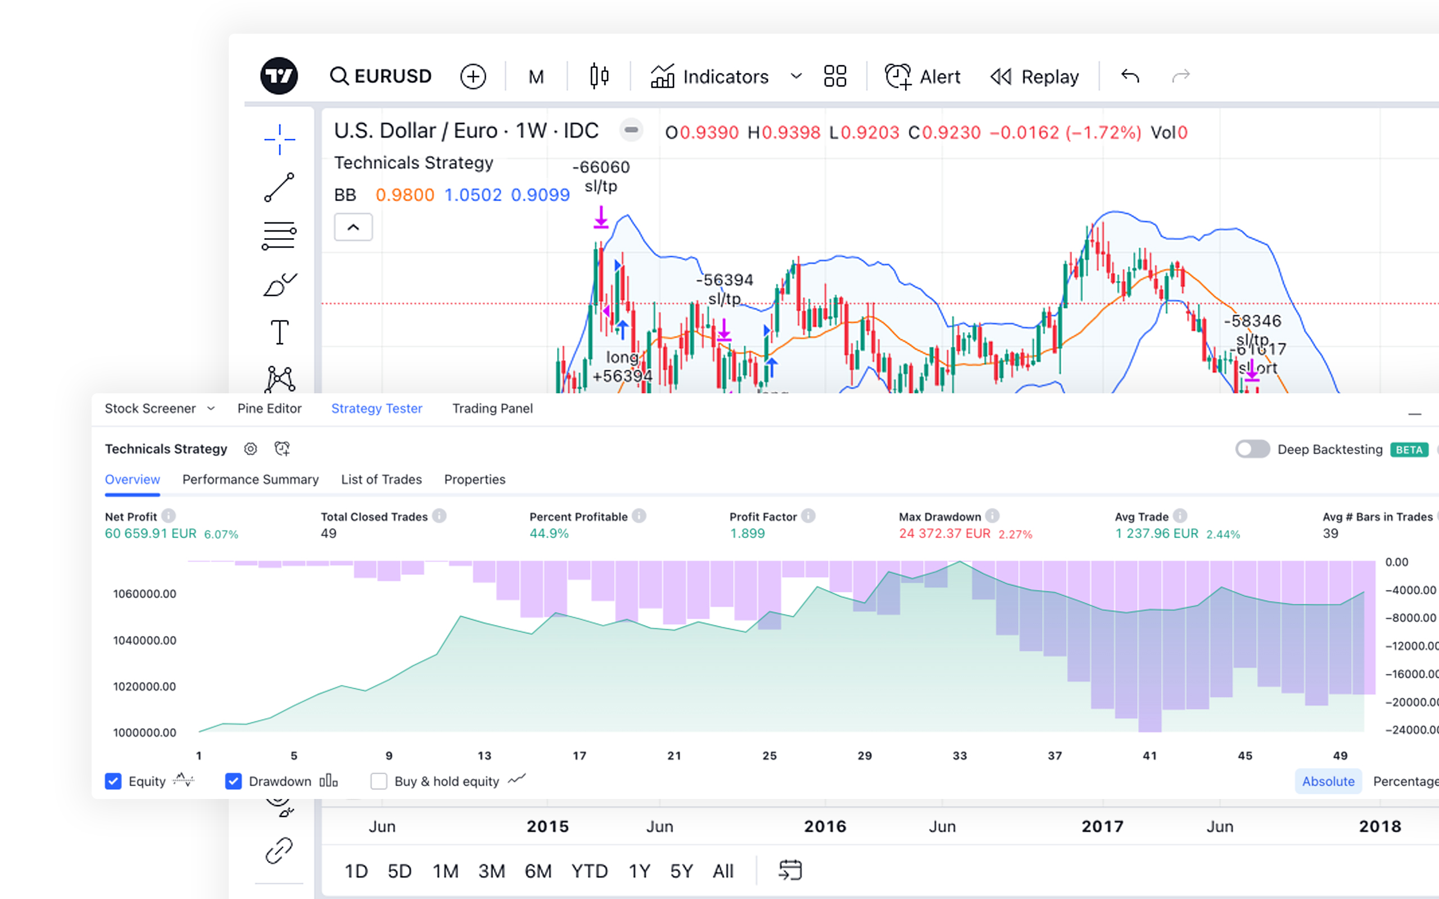Collapse the indicator legend chevron
The height and width of the screenshot is (899, 1439).
tap(353, 227)
